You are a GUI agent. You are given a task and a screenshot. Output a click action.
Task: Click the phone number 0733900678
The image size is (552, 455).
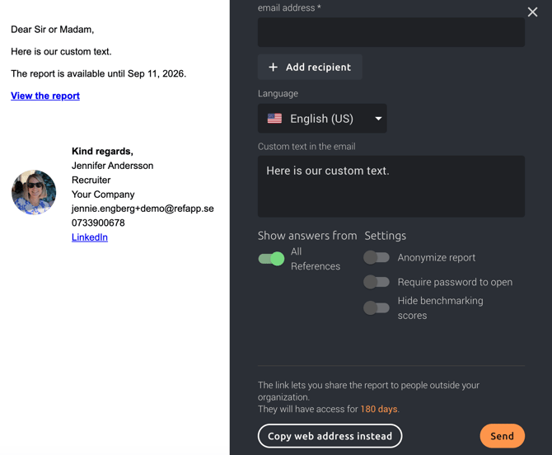(98, 223)
